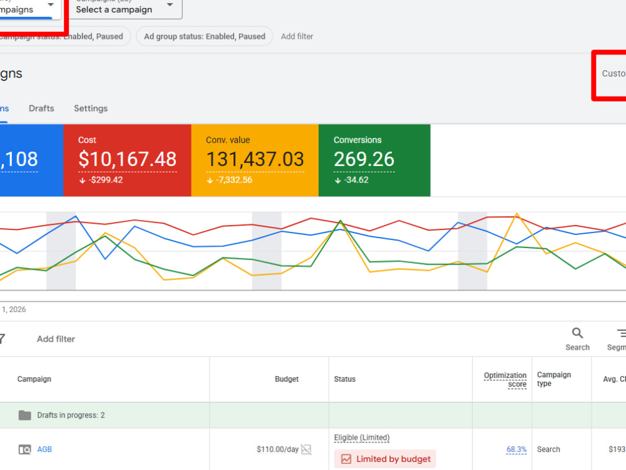
Task: Open the Select a campaign dropdown
Action: pyautogui.click(x=125, y=8)
